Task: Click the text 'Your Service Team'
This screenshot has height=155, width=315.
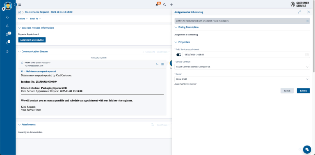Action: pyautogui.click(x=31, y=110)
